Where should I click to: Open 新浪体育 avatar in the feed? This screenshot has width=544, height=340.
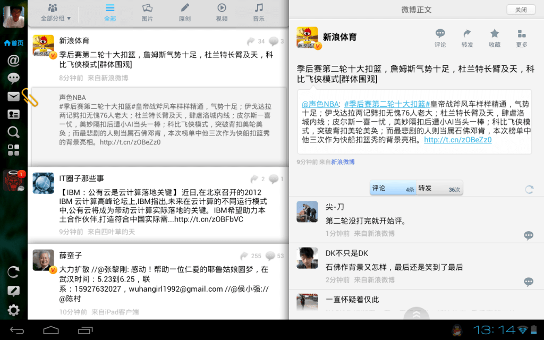click(x=44, y=46)
